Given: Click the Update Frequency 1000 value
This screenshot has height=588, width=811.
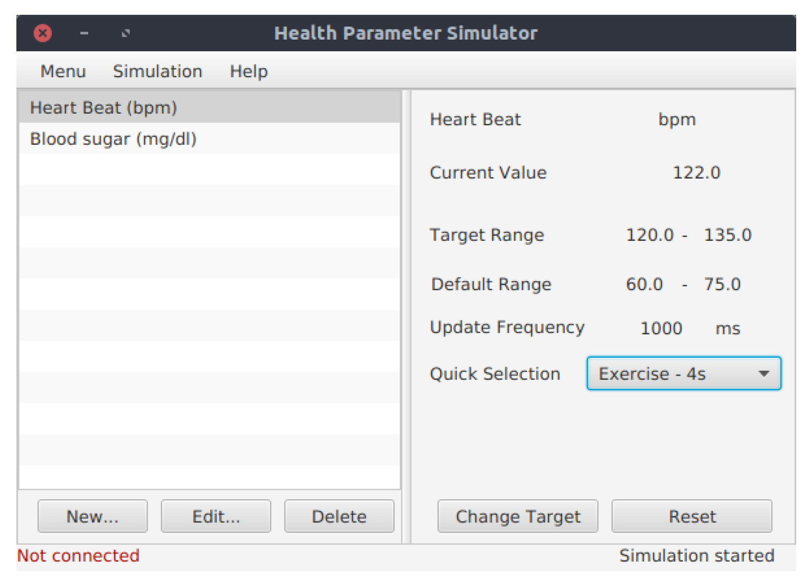Looking at the screenshot, I should [x=661, y=328].
